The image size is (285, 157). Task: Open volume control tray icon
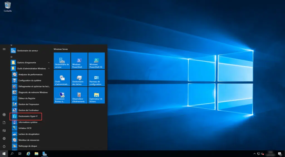262,154
